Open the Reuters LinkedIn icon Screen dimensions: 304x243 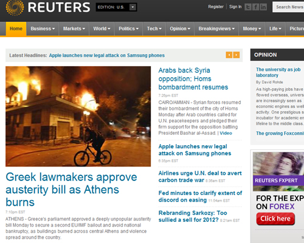click(x=263, y=7)
